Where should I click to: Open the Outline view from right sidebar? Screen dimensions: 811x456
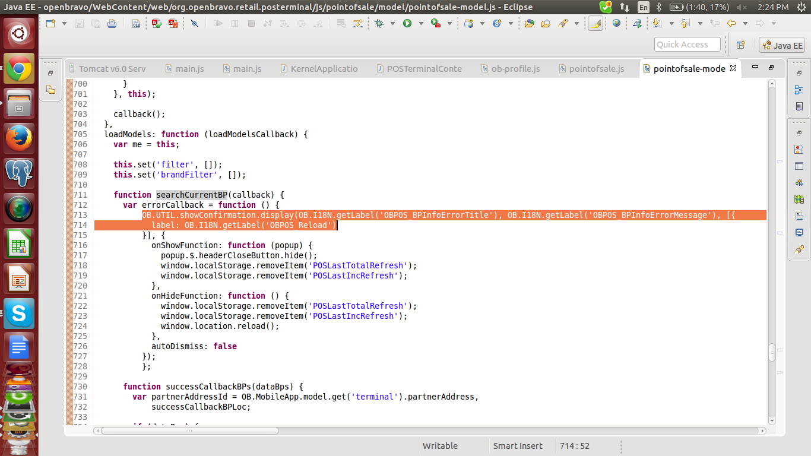(x=799, y=90)
